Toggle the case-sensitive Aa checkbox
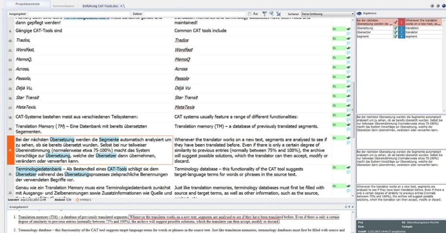 [250, 14]
